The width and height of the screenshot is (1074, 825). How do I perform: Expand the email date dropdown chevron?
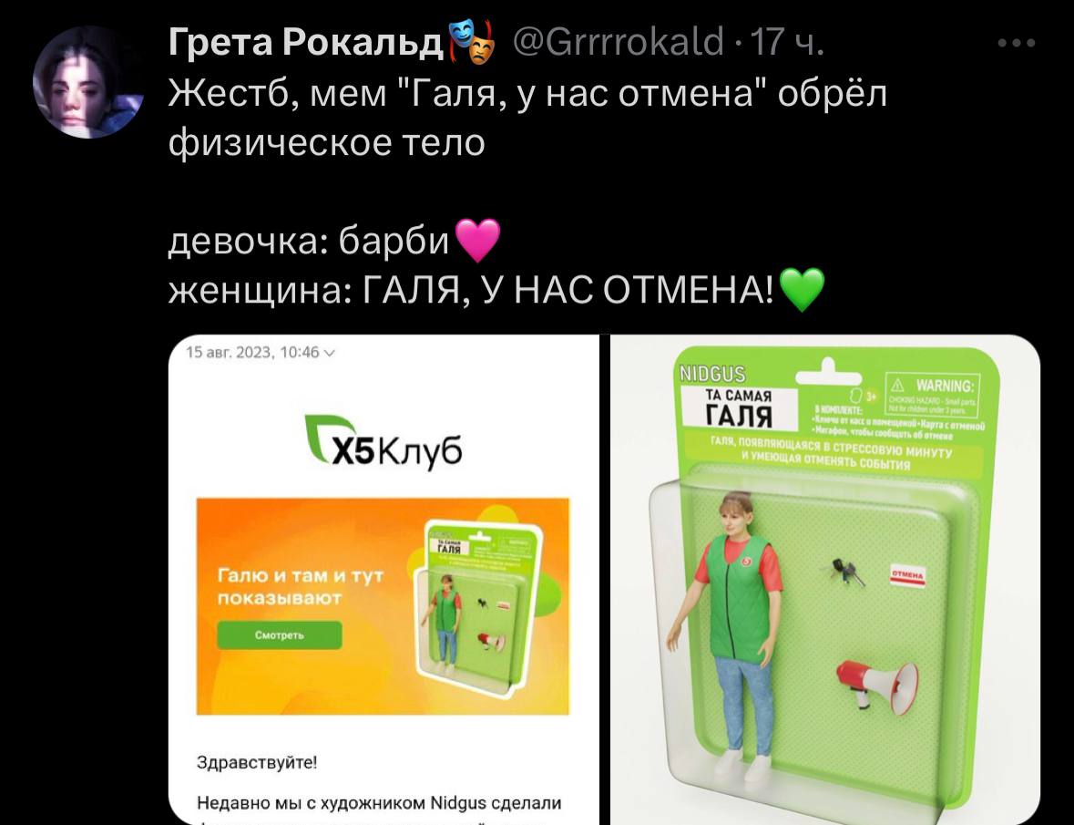pos(330,353)
